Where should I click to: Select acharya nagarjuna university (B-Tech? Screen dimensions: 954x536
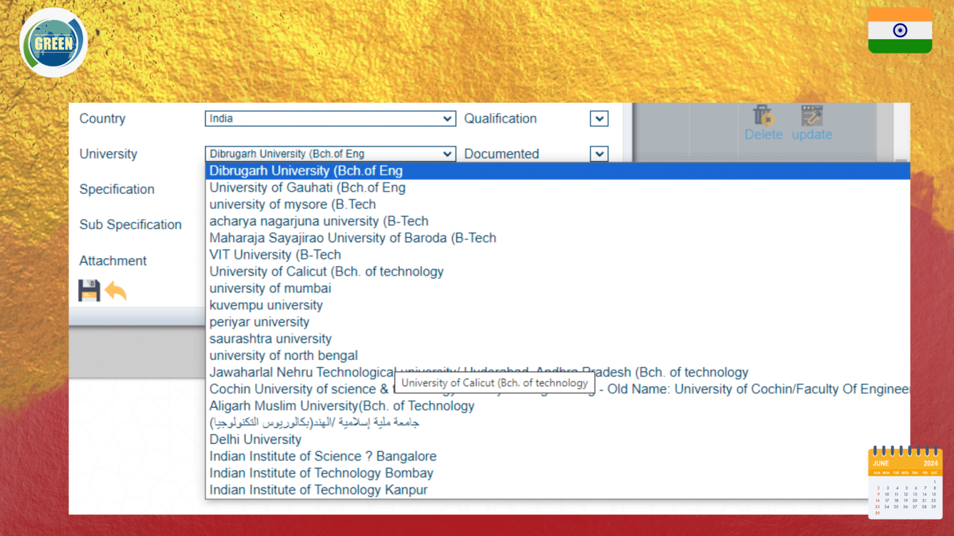click(558, 221)
